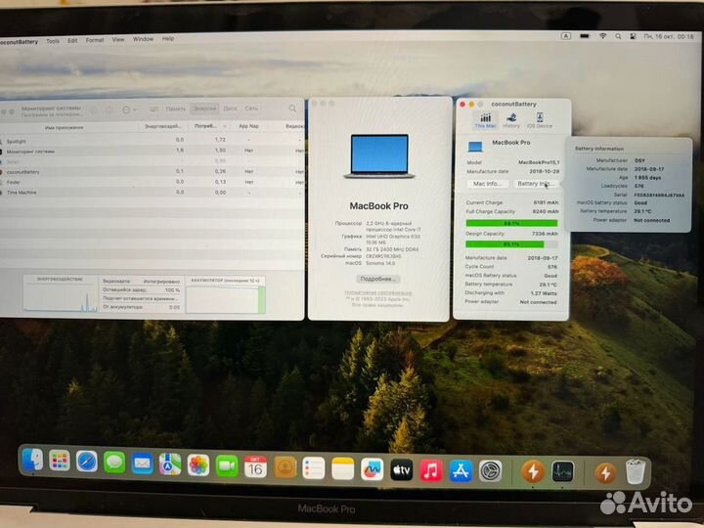Open the Tools menu
The width and height of the screenshot is (704, 528).
point(53,41)
